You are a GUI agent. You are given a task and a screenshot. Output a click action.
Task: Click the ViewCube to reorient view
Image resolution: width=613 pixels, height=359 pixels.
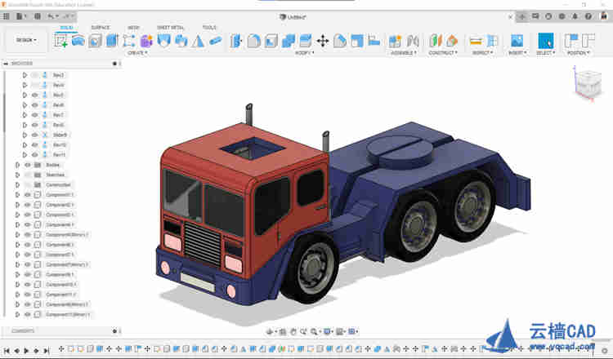[588, 83]
